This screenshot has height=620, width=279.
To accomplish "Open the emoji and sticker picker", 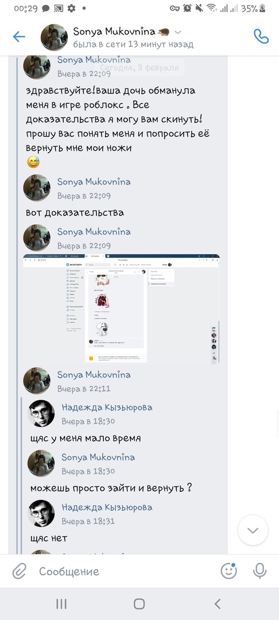I will pos(228,571).
